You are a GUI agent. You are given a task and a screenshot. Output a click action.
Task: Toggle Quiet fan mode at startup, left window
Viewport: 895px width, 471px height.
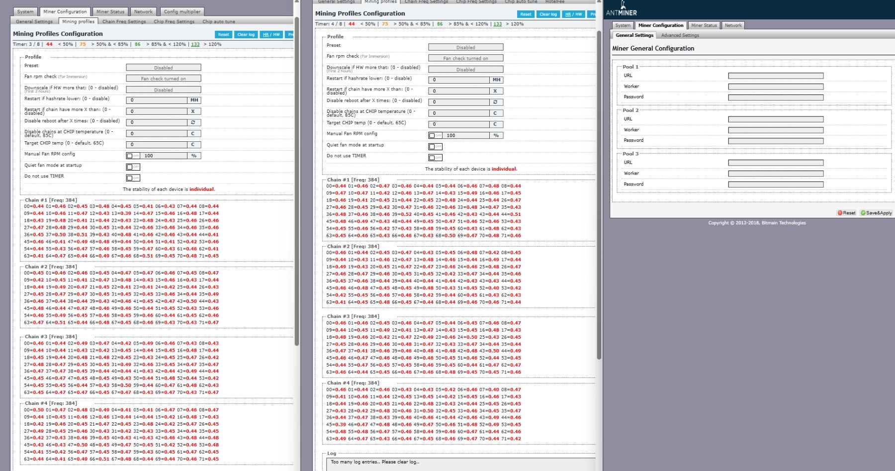point(133,167)
